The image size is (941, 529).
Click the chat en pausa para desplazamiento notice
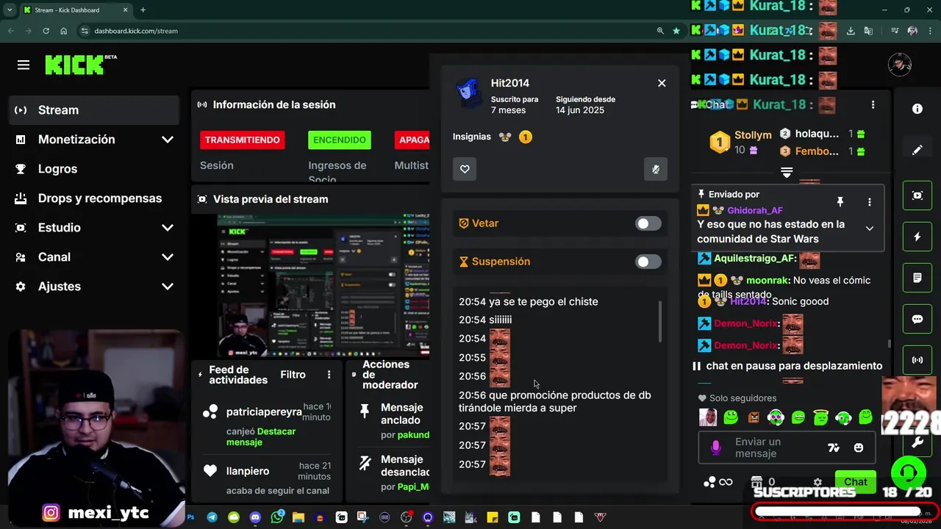click(787, 366)
